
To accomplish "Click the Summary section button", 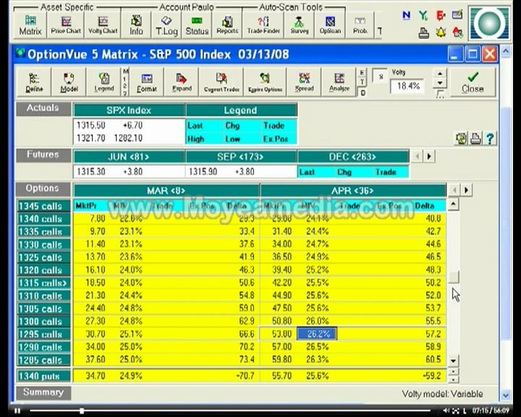I will pos(43,392).
